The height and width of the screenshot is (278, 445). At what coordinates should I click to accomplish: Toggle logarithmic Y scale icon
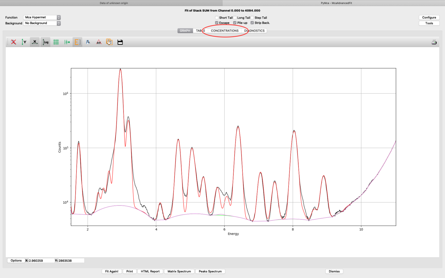tap(45, 42)
